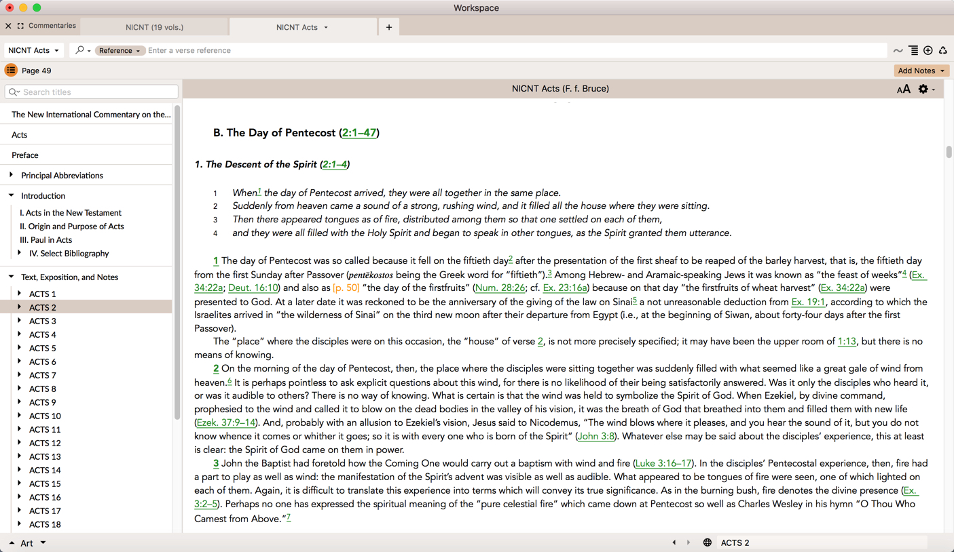Select the Acts entry in sidebar

point(20,134)
